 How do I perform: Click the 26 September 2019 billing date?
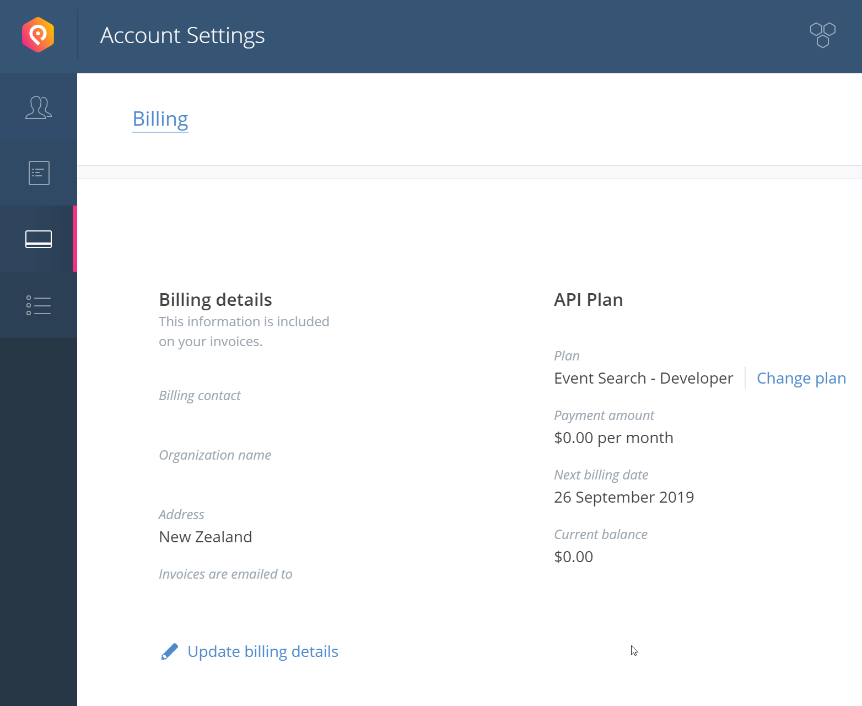click(x=623, y=497)
